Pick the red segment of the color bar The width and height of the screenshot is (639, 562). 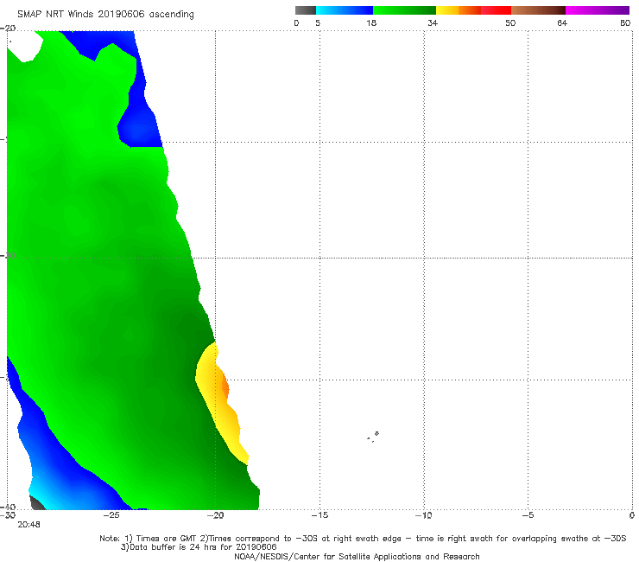pyautogui.click(x=496, y=10)
